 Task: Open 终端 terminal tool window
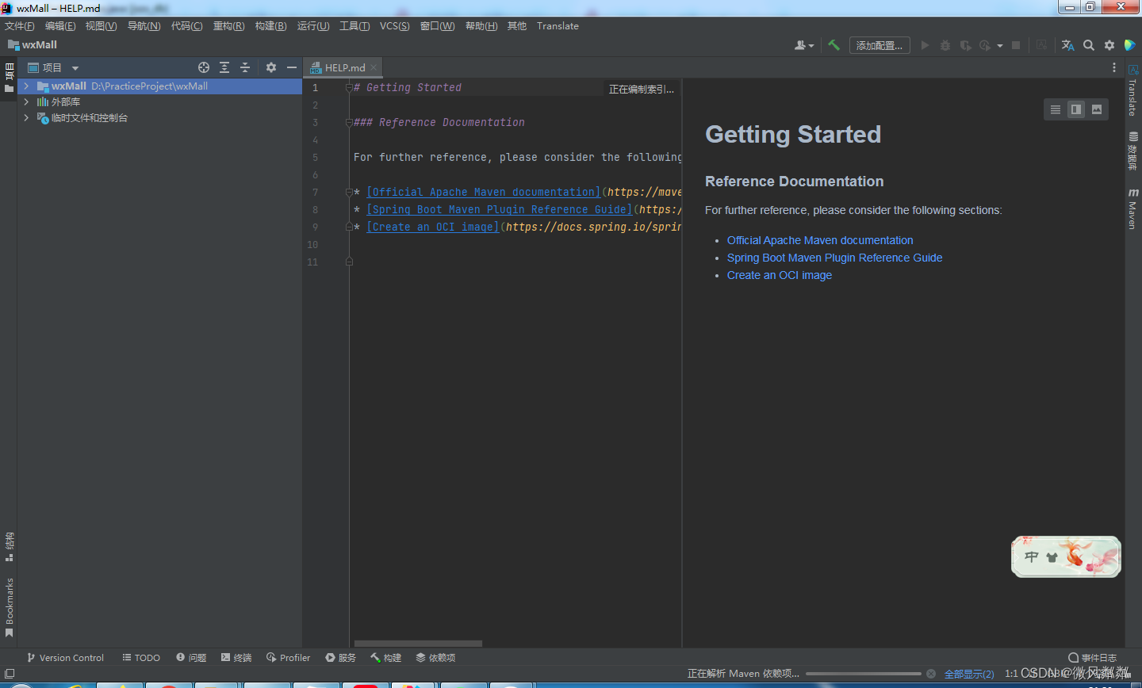(236, 658)
